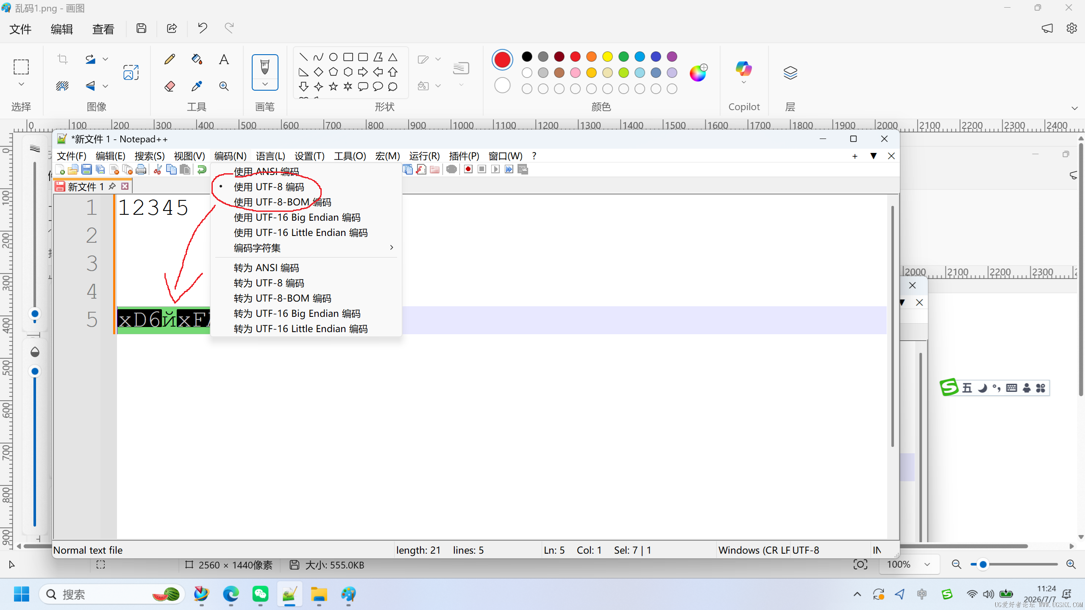
Task: Open the Selection tool dropdown arrow
Action: coord(21,84)
